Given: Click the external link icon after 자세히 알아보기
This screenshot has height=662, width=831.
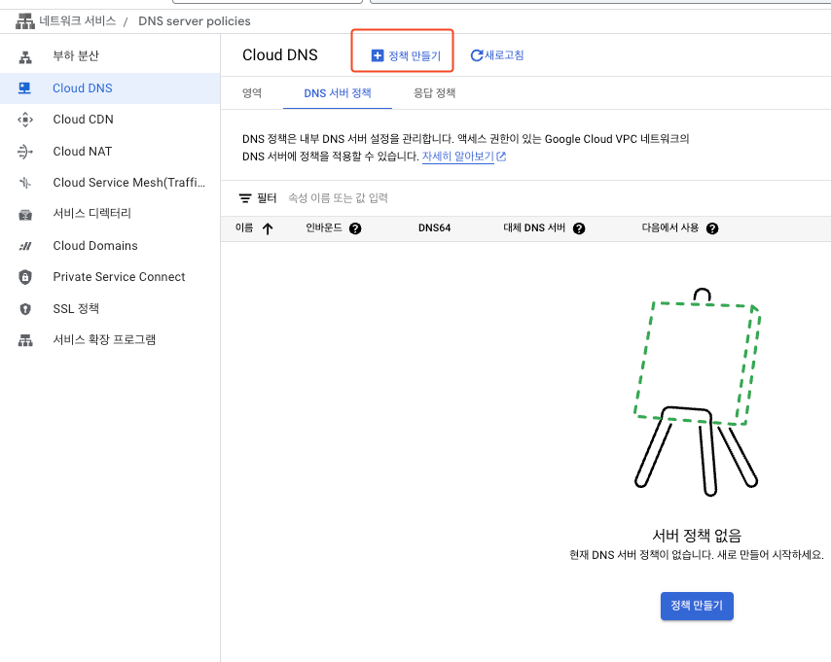Looking at the screenshot, I should (x=501, y=157).
